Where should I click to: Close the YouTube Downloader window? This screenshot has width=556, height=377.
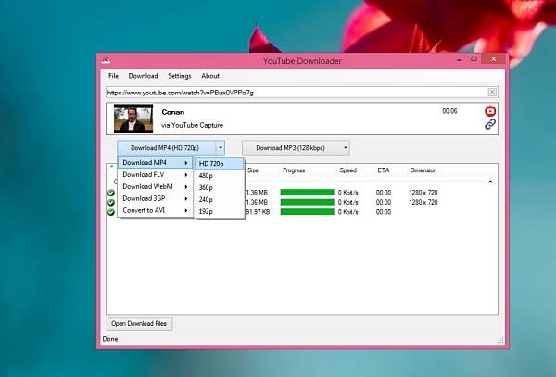pos(493,59)
